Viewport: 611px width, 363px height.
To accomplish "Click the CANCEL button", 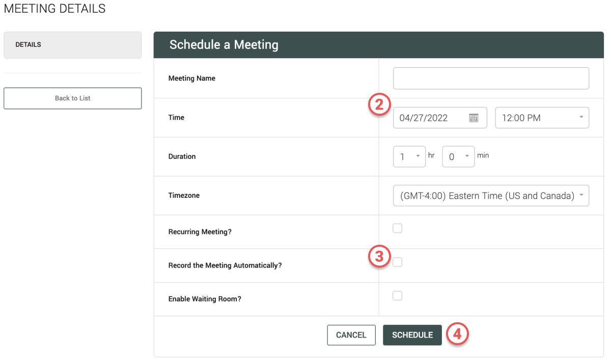I will tap(351, 335).
